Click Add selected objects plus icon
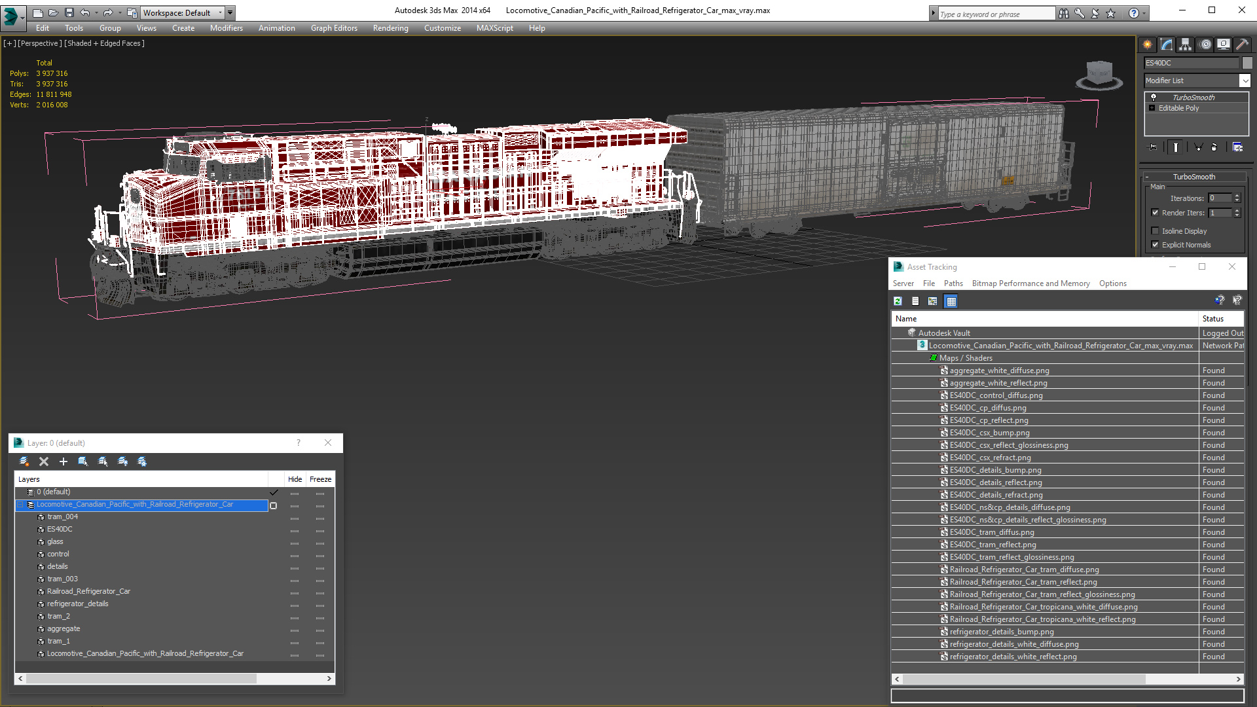This screenshot has width=1257, height=707. tap(64, 462)
